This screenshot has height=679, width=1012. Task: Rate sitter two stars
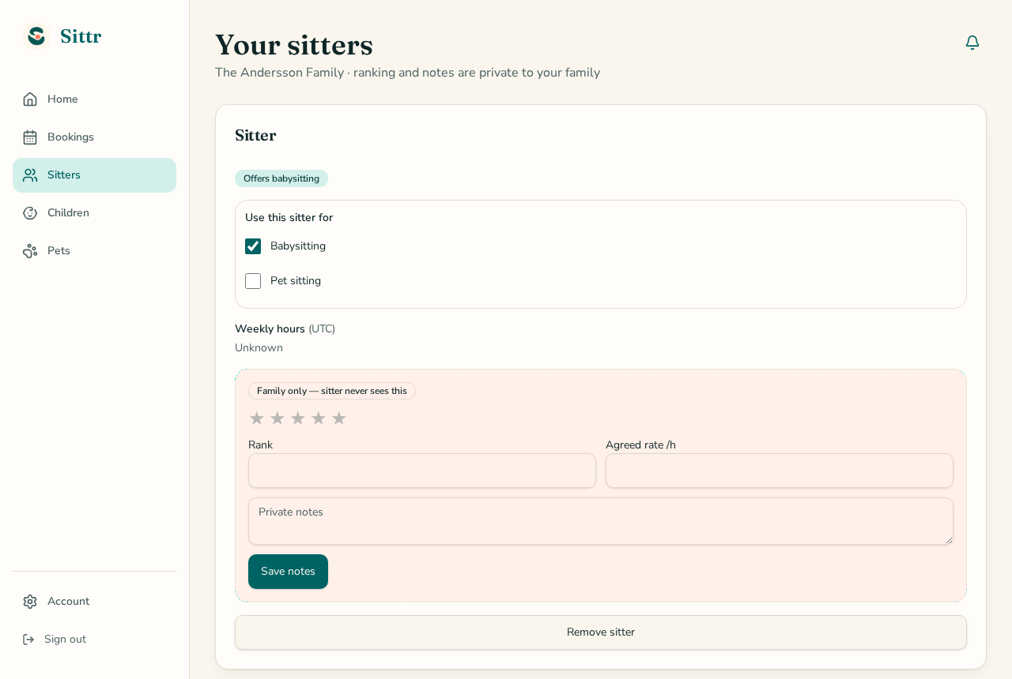pos(277,418)
